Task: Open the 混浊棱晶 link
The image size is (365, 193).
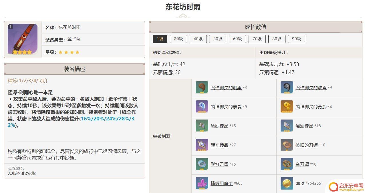Action: coord(304,126)
